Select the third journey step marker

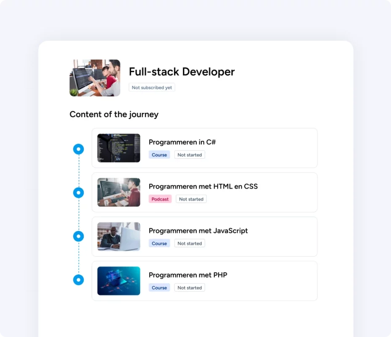coord(79,236)
